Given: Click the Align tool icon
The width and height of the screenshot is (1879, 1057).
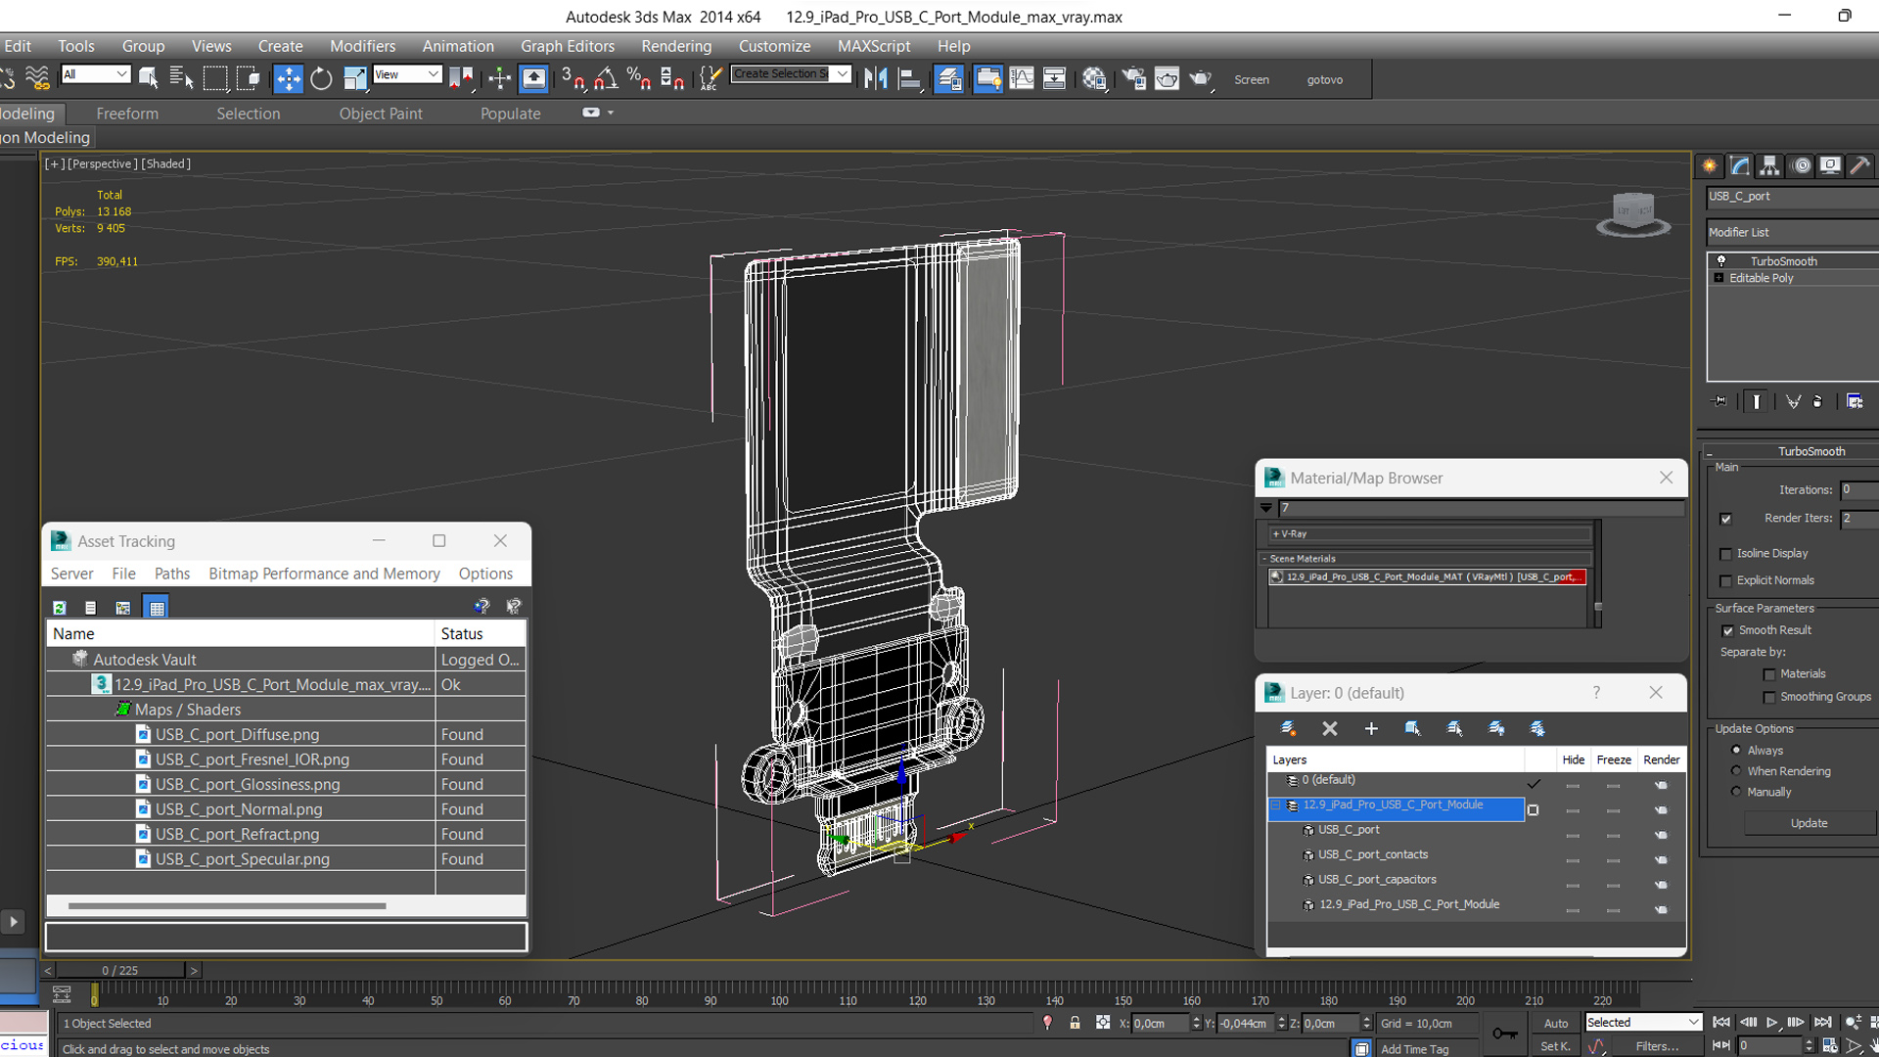Looking at the screenshot, I should tap(910, 79).
